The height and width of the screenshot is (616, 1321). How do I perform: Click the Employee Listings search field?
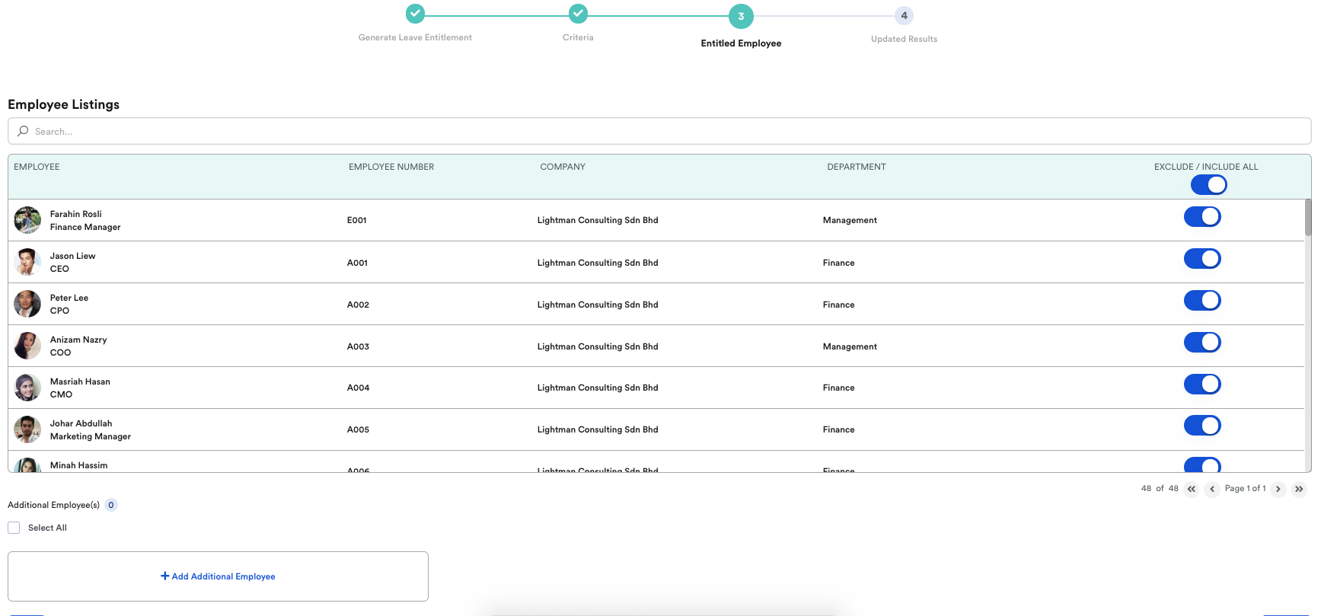pos(659,131)
